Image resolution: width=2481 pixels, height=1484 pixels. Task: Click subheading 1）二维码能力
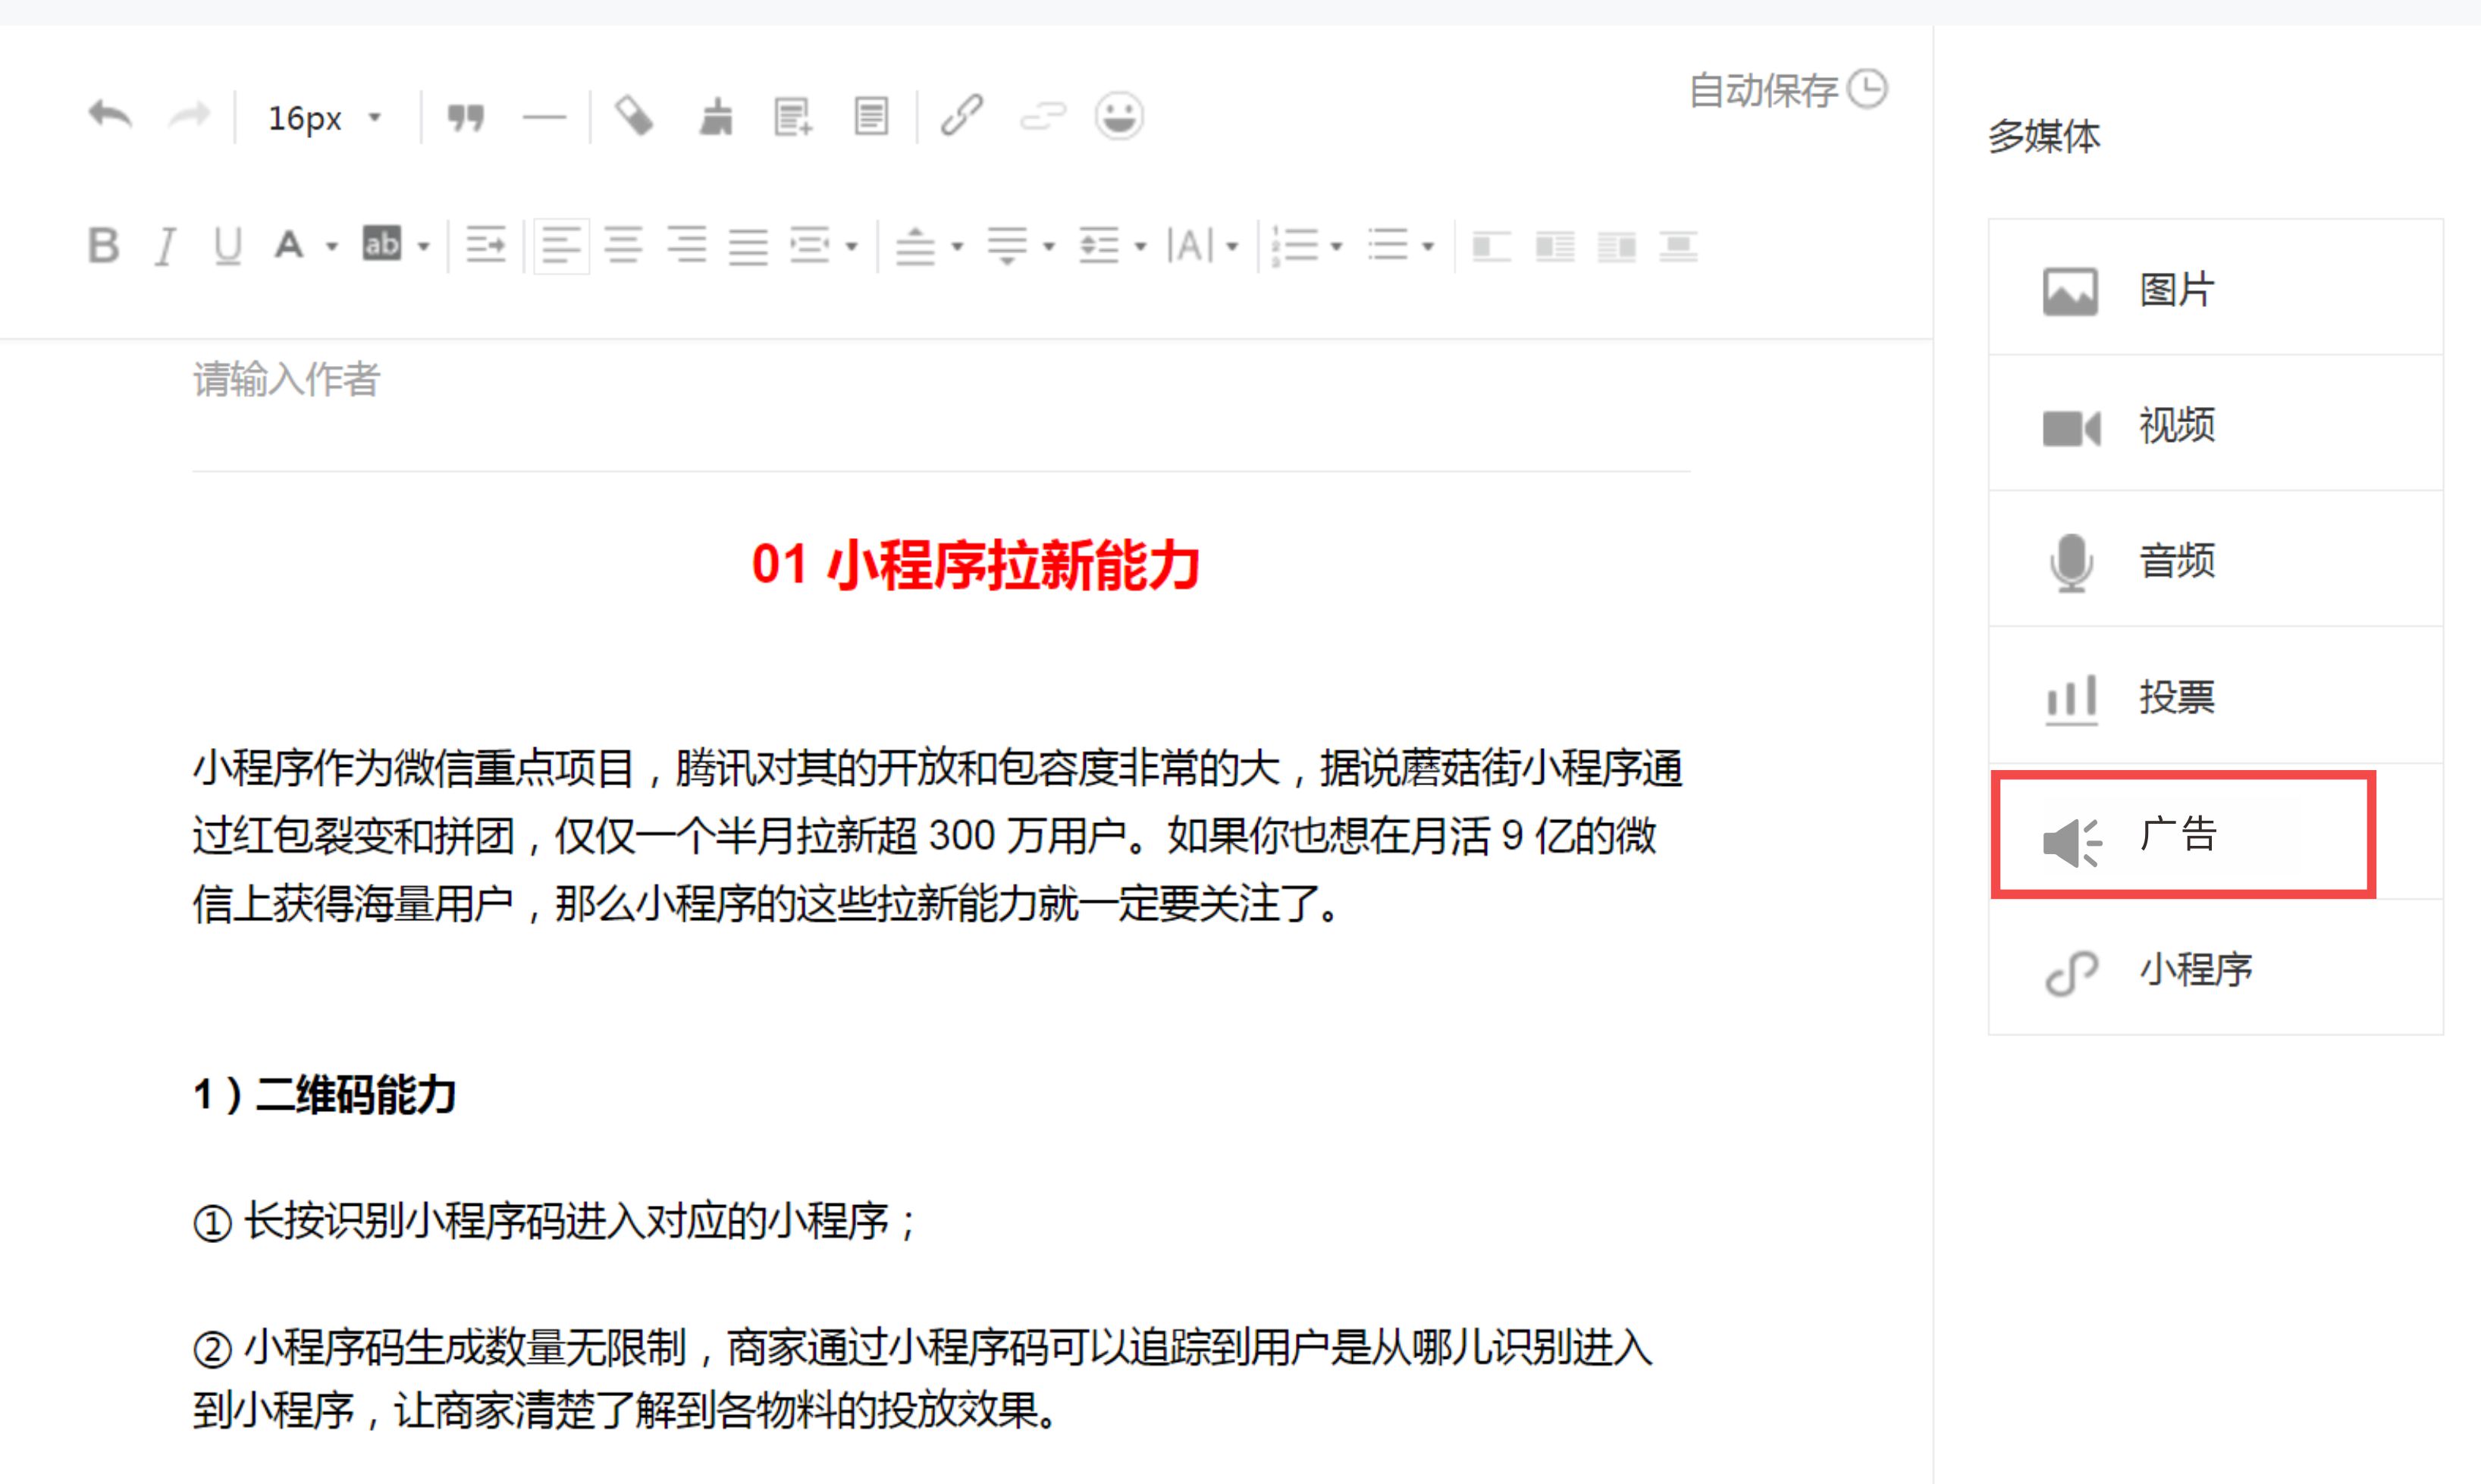325,1094
